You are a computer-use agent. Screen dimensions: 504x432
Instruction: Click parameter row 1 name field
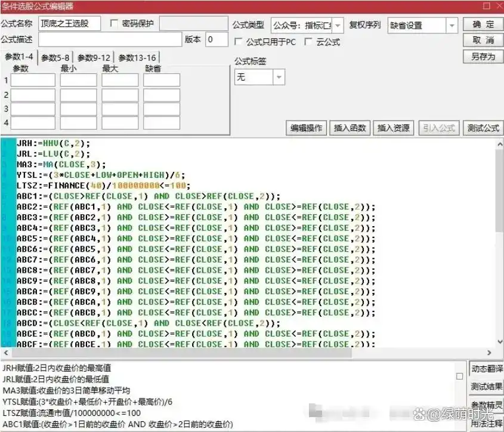pyautogui.click(x=33, y=80)
